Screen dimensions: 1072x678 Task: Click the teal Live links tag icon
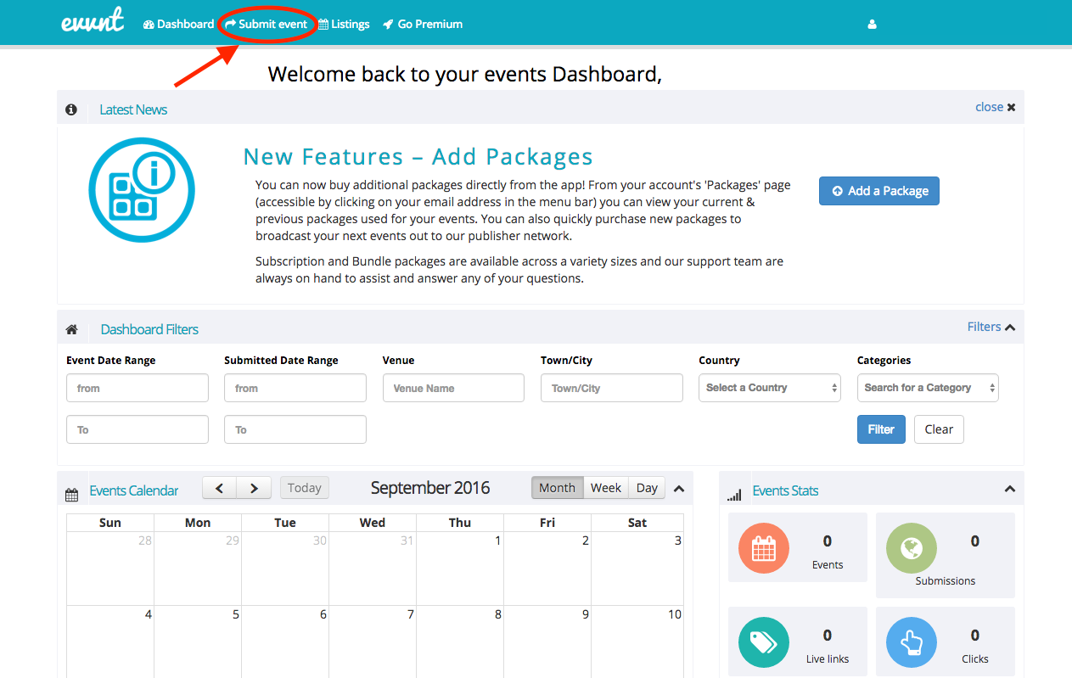pyautogui.click(x=764, y=642)
